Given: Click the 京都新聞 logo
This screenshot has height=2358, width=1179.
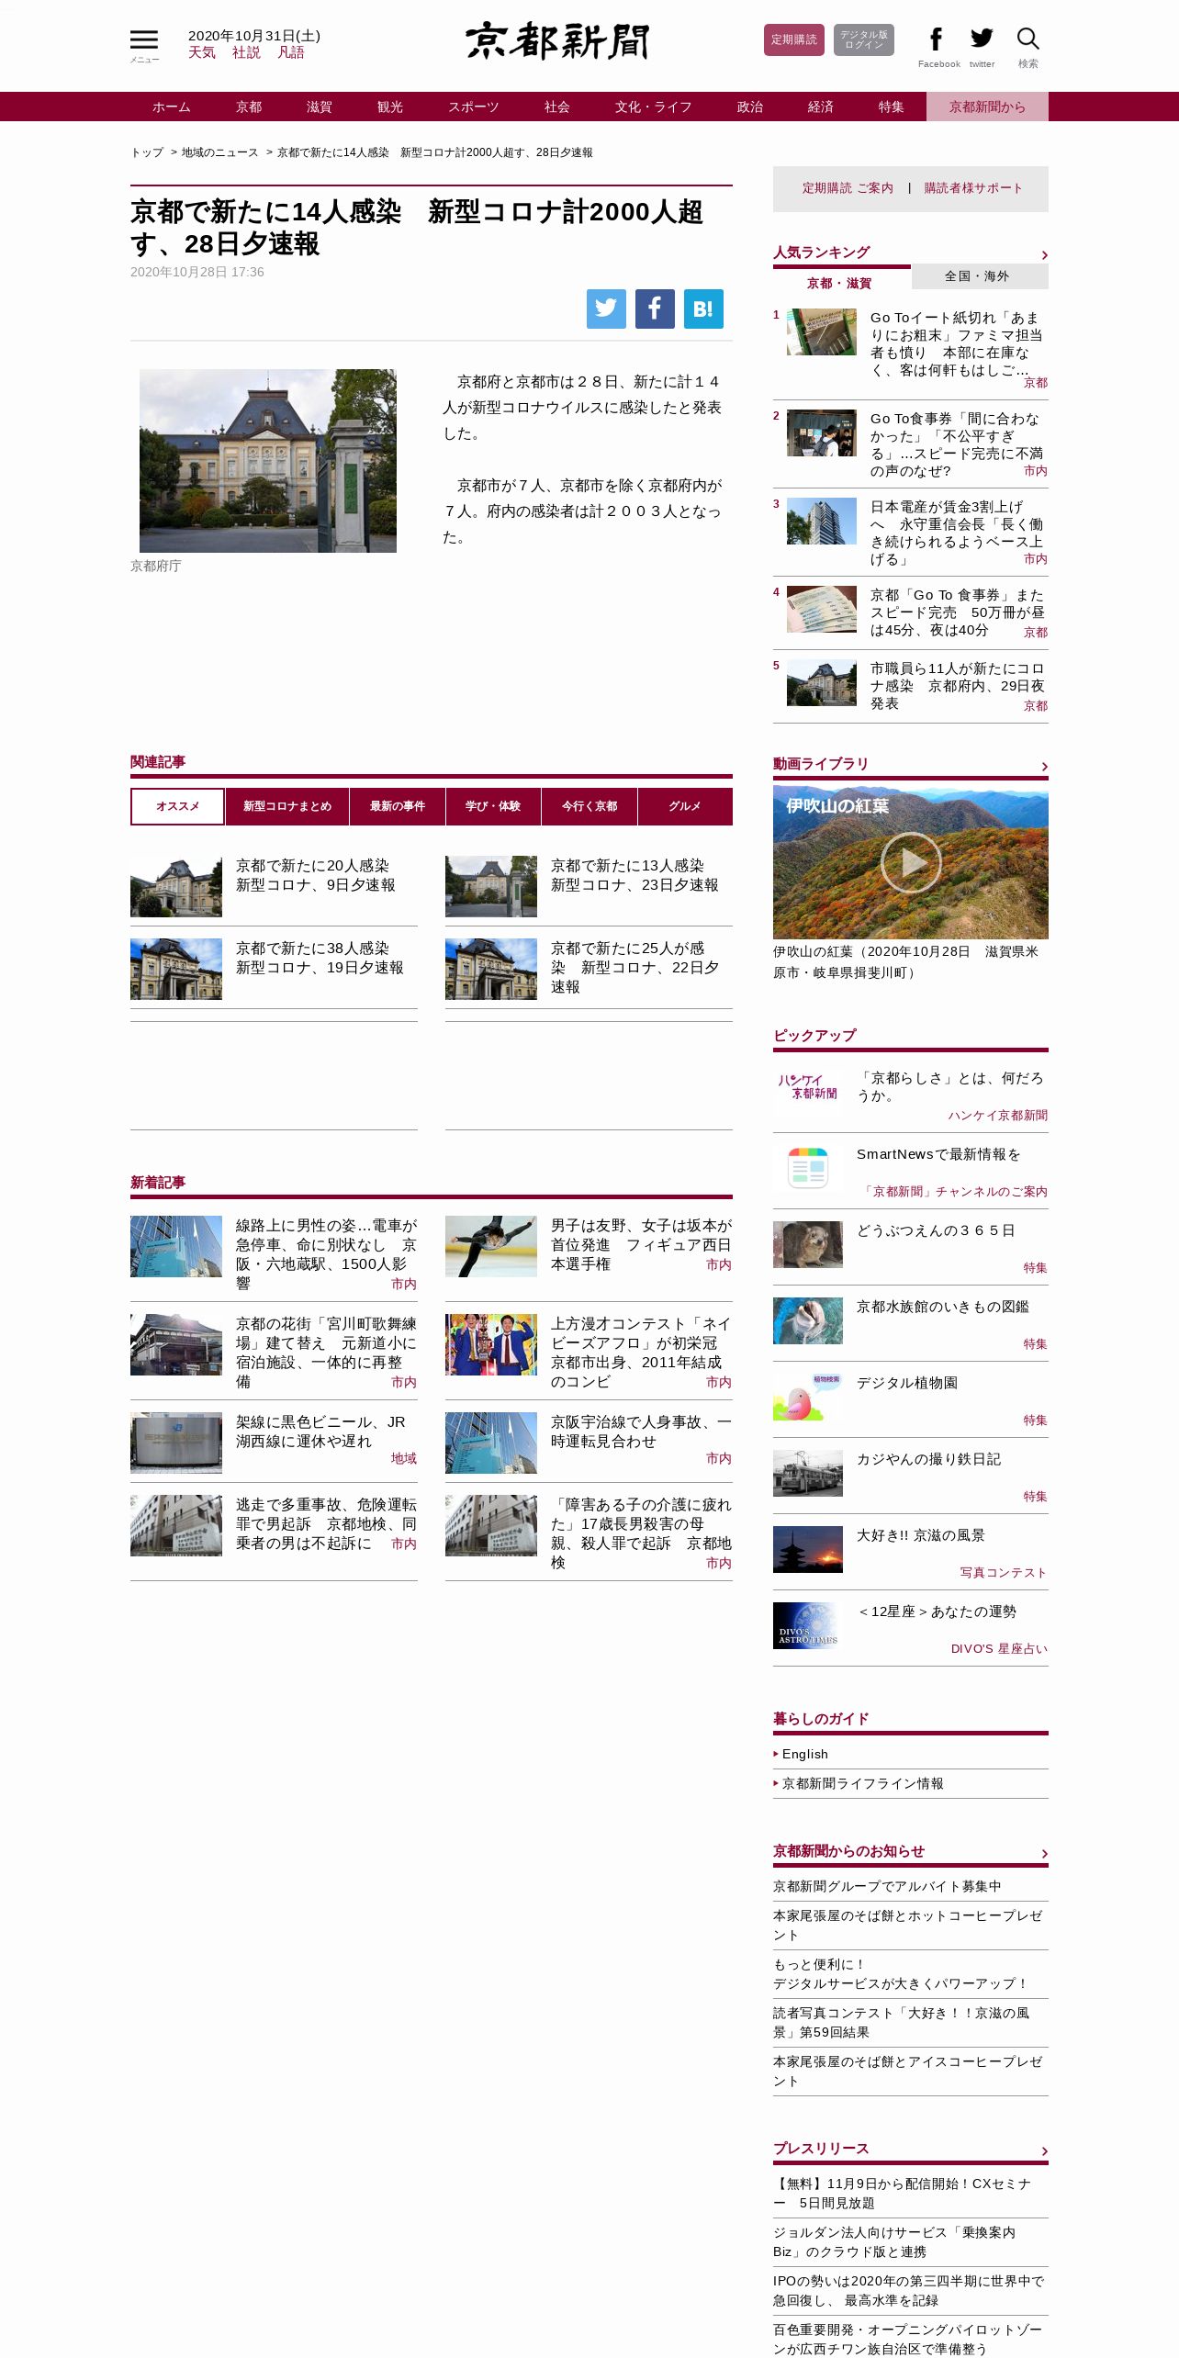Looking at the screenshot, I should (x=557, y=40).
